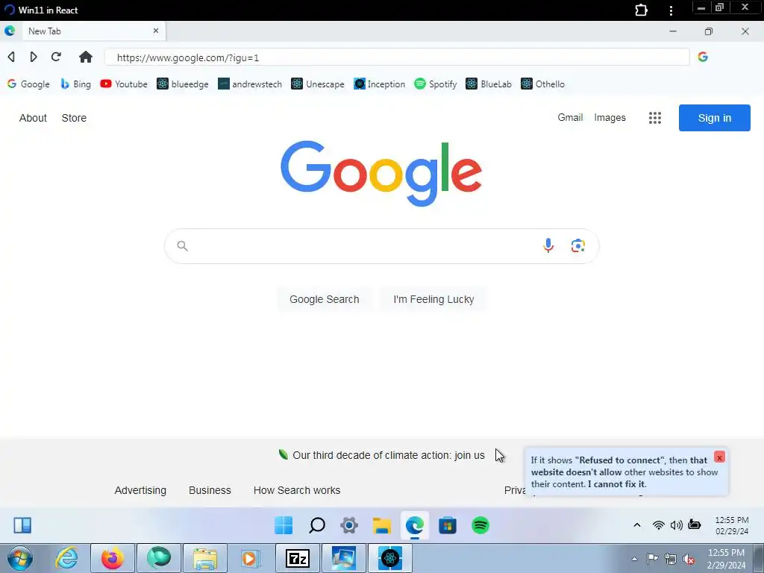The image size is (764, 573).
Task: Open the Gmail link
Action: coord(570,117)
